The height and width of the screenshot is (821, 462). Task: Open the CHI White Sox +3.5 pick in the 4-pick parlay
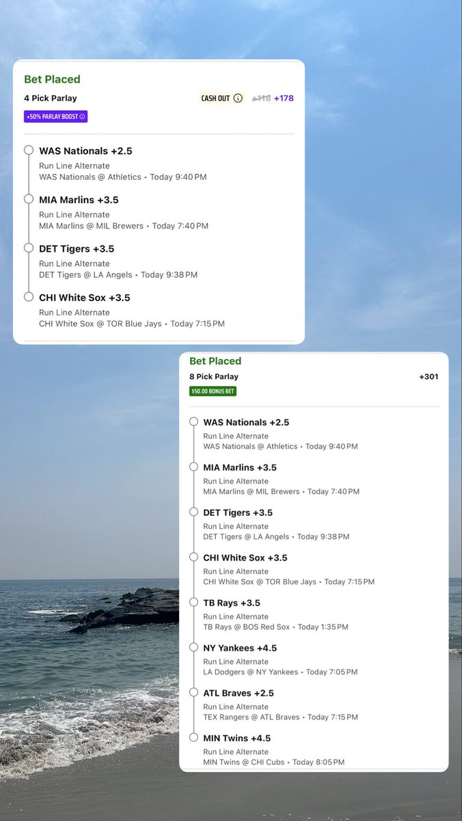pos(85,298)
